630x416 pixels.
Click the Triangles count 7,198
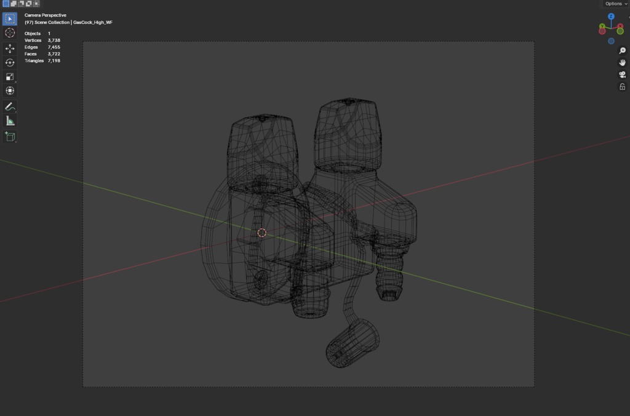pyautogui.click(x=54, y=61)
